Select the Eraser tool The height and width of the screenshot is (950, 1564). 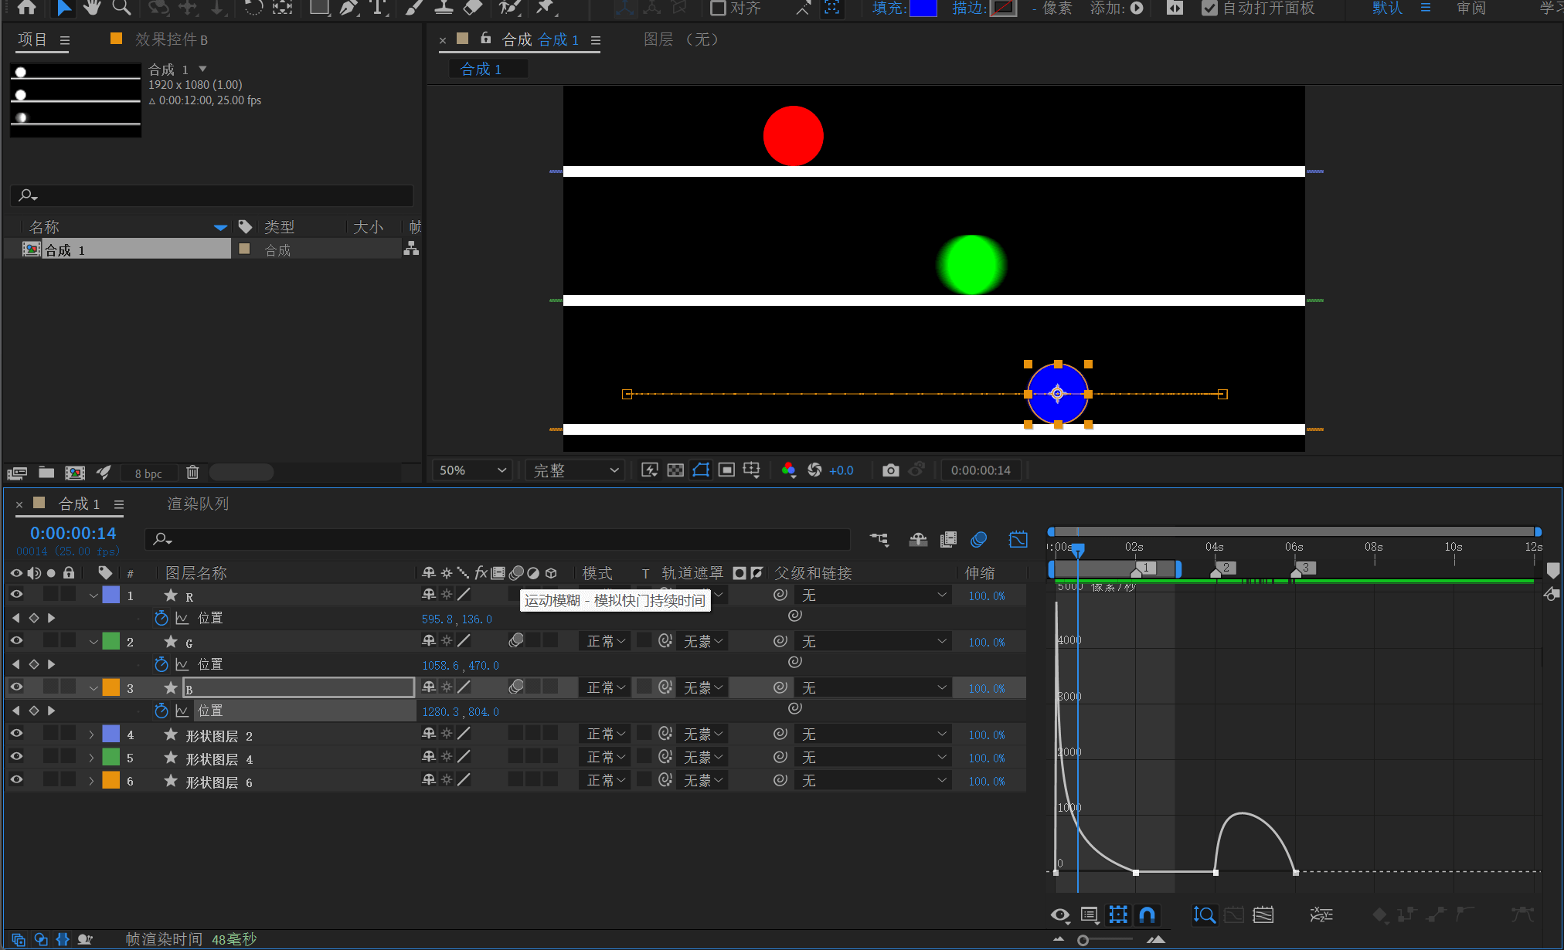pos(472,8)
